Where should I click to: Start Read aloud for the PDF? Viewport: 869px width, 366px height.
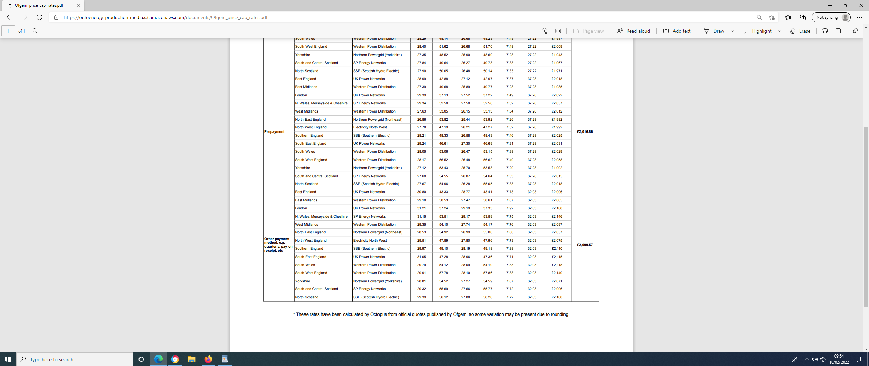[x=633, y=31]
